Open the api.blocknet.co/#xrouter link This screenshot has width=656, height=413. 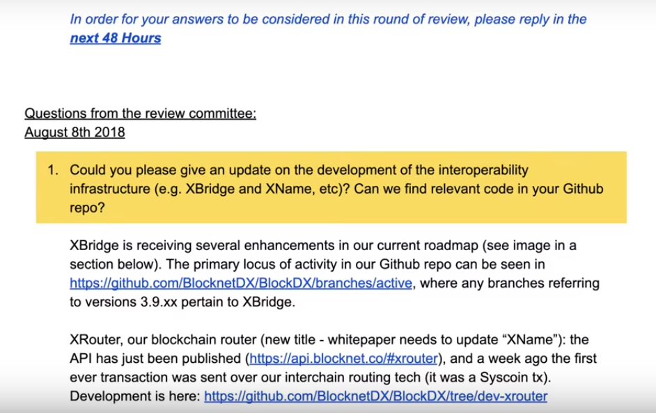(x=343, y=359)
